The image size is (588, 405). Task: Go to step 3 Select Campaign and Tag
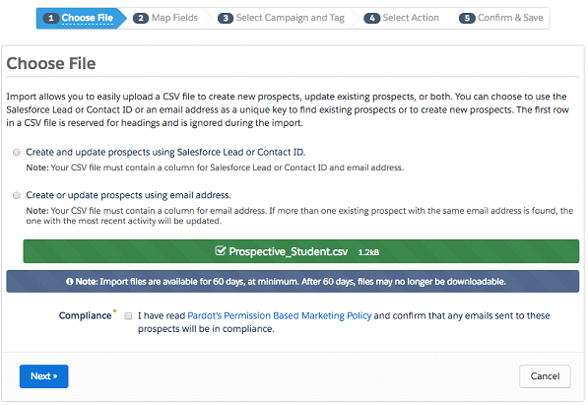coord(282,18)
